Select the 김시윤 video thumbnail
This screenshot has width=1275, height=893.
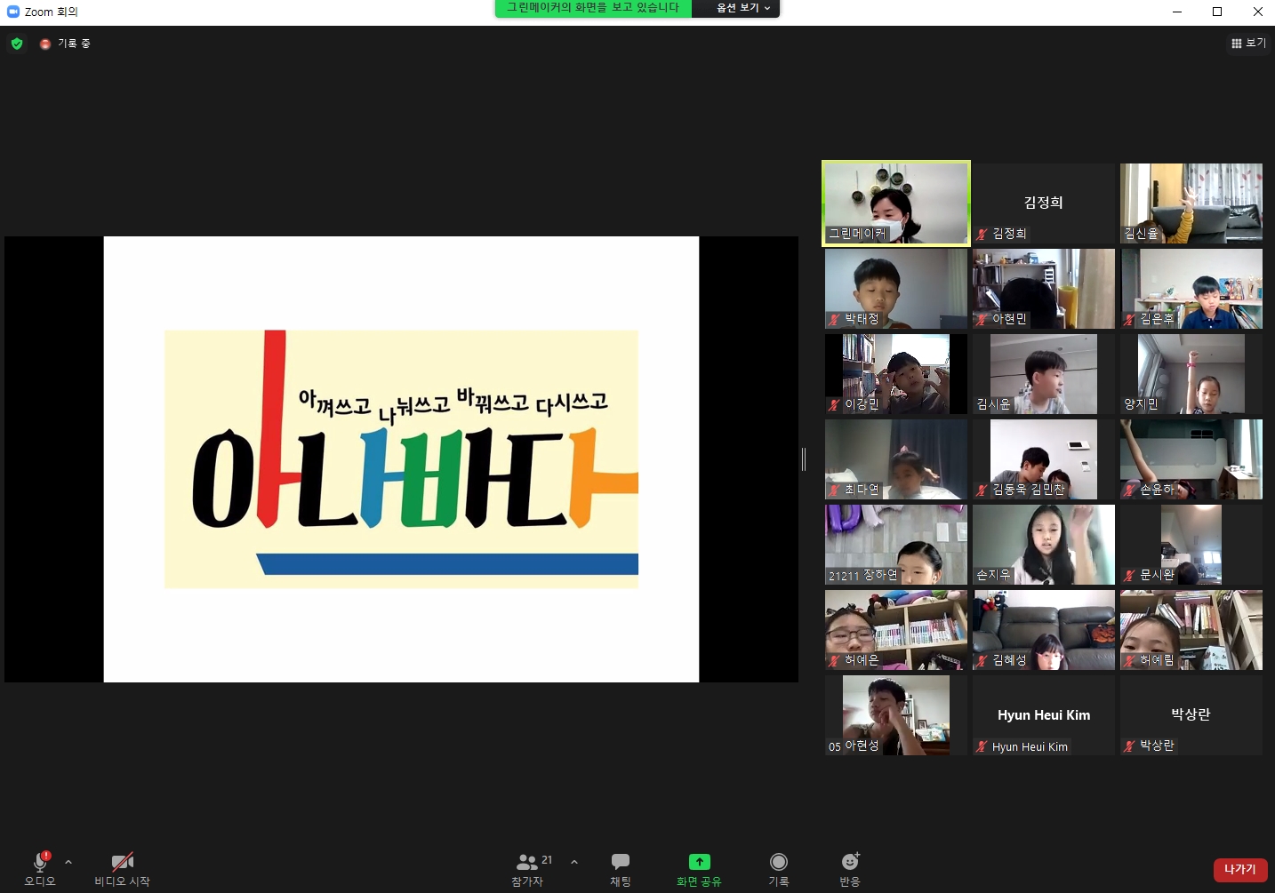(x=1044, y=374)
